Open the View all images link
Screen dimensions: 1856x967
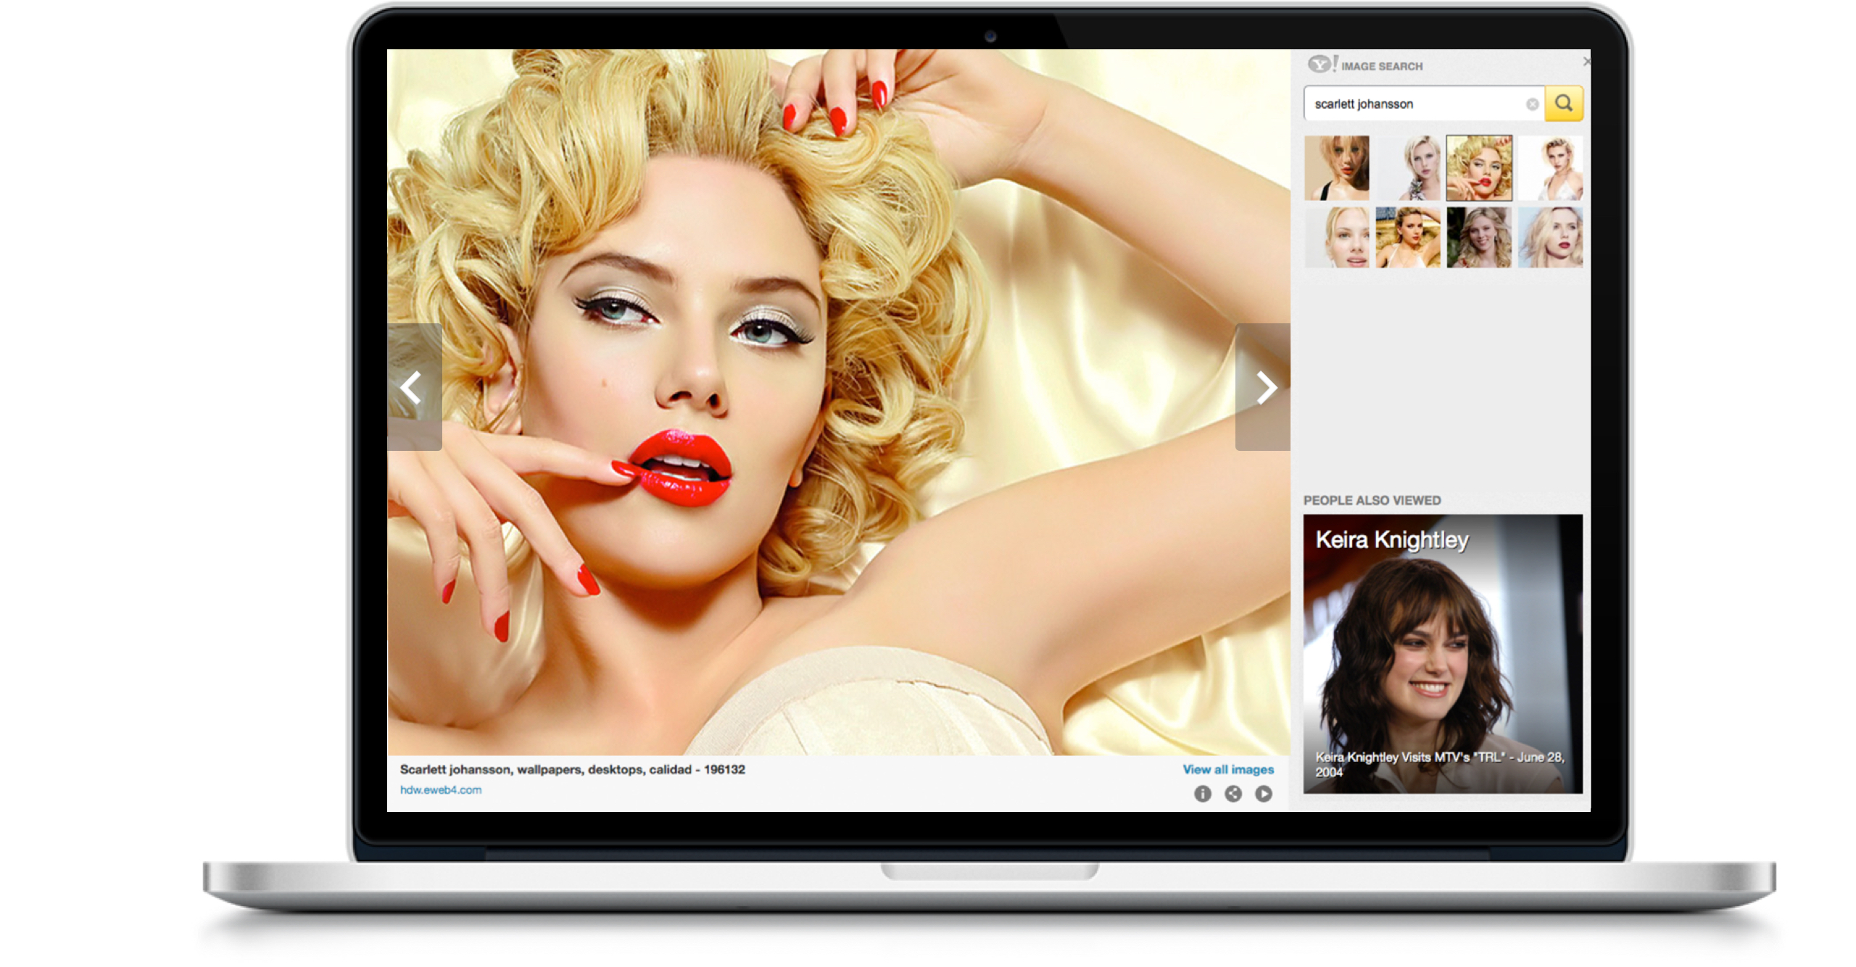[x=1227, y=769]
